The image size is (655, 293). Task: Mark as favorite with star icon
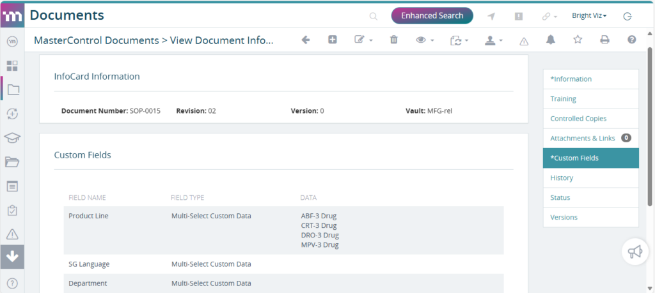pos(578,40)
